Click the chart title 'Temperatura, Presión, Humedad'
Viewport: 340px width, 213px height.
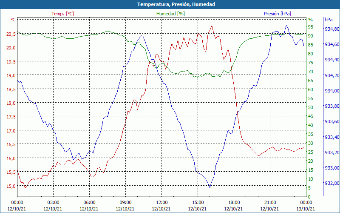click(176, 4)
